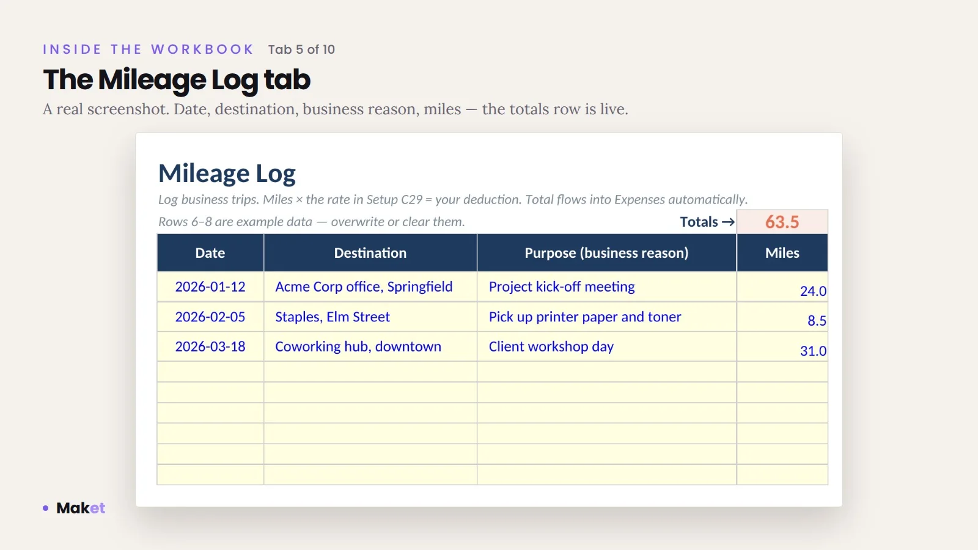This screenshot has height=550, width=978.
Task: Select the date cell 2026-01-12
Action: (210, 287)
